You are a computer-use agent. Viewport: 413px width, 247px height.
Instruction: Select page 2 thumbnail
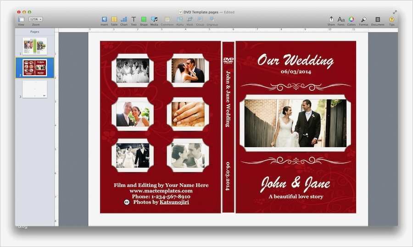click(35, 68)
